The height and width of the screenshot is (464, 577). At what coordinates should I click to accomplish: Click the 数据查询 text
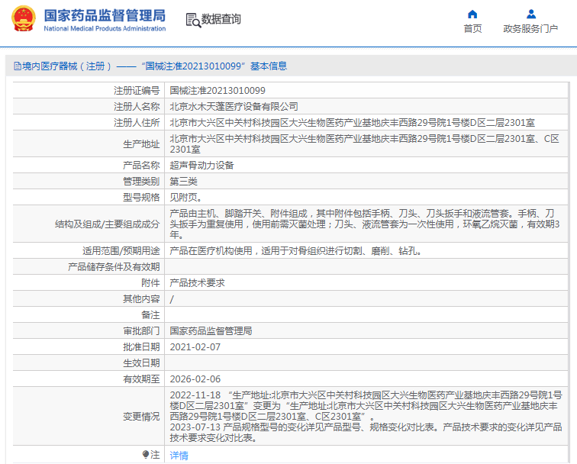pyautogui.click(x=221, y=19)
